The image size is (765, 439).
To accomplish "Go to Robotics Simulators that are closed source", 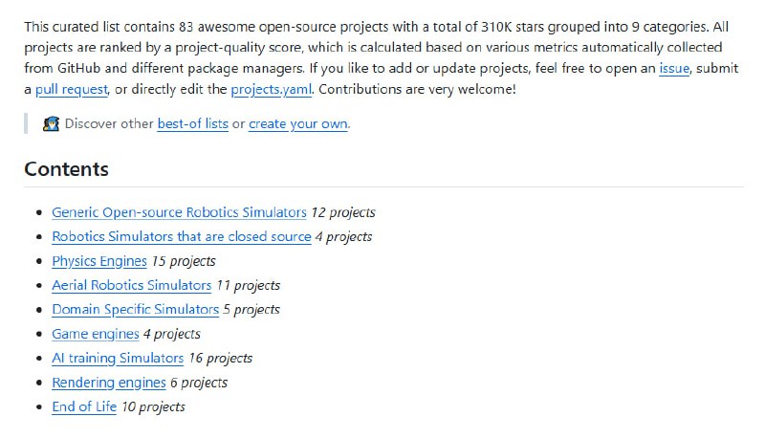I will (182, 236).
